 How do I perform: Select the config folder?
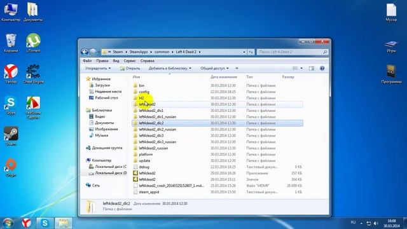(x=144, y=92)
